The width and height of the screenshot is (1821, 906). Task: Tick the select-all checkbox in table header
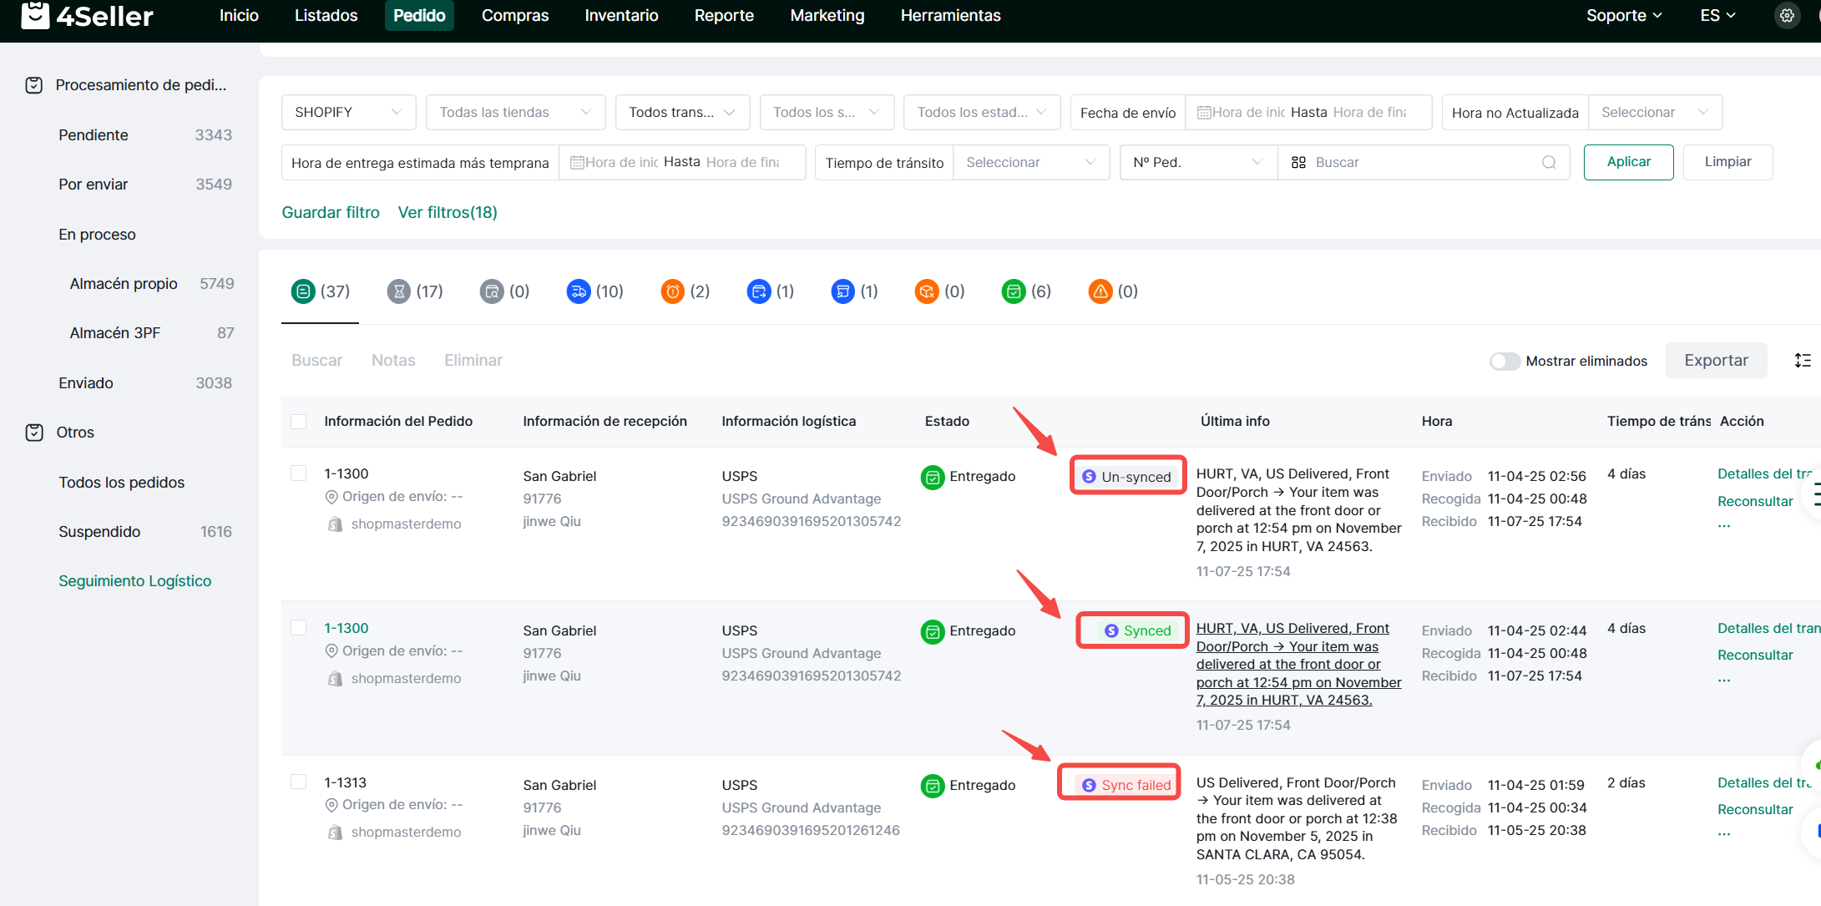coord(298,422)
